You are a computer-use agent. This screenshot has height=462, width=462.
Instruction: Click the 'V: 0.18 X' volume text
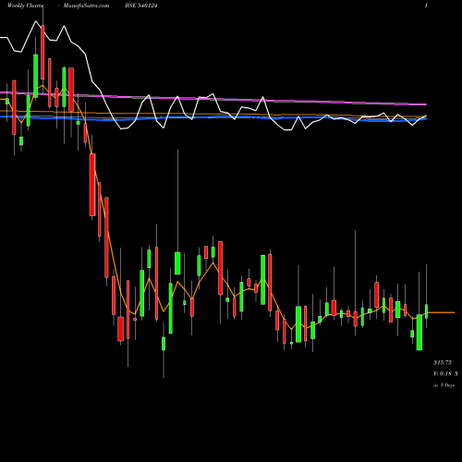[445, 373]
